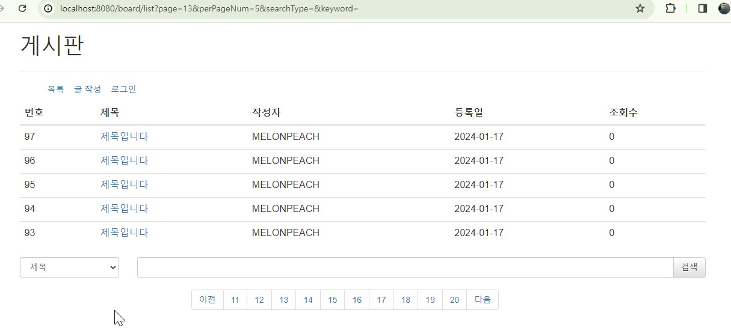This screenshot has height=331, width=731.
Task: Click post number 96 cell
Action: tap(30, 160)
